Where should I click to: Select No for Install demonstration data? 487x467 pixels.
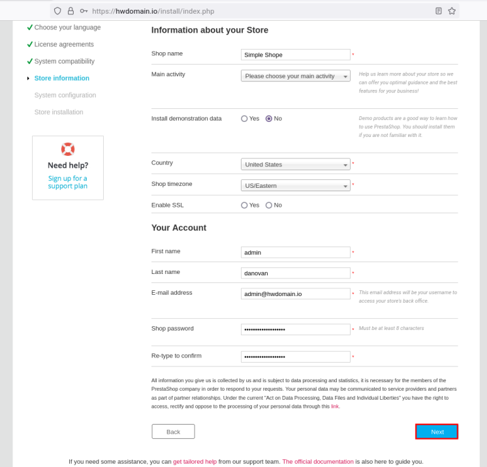(269, 119)
